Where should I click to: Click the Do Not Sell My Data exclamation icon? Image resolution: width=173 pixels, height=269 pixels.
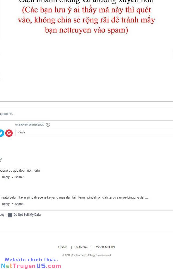coord(10,215)
